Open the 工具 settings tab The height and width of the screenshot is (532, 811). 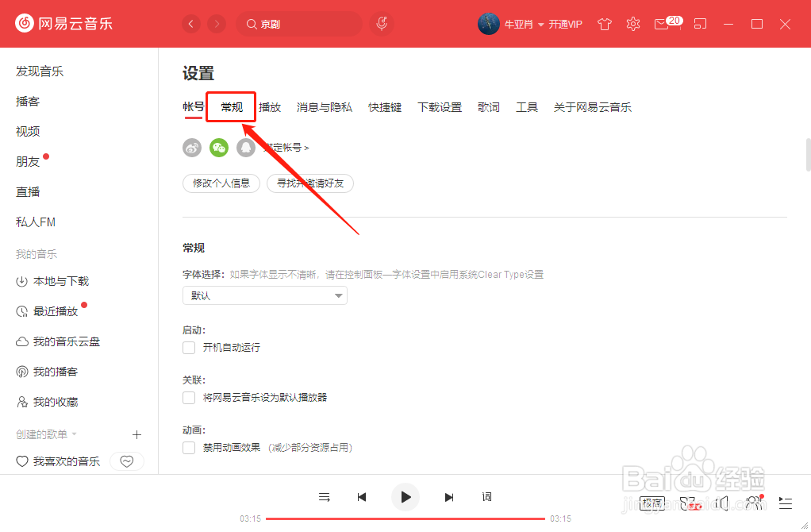[527, 107]
